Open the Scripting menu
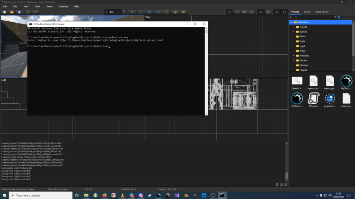Screen dimensions: 355x199 63,7
